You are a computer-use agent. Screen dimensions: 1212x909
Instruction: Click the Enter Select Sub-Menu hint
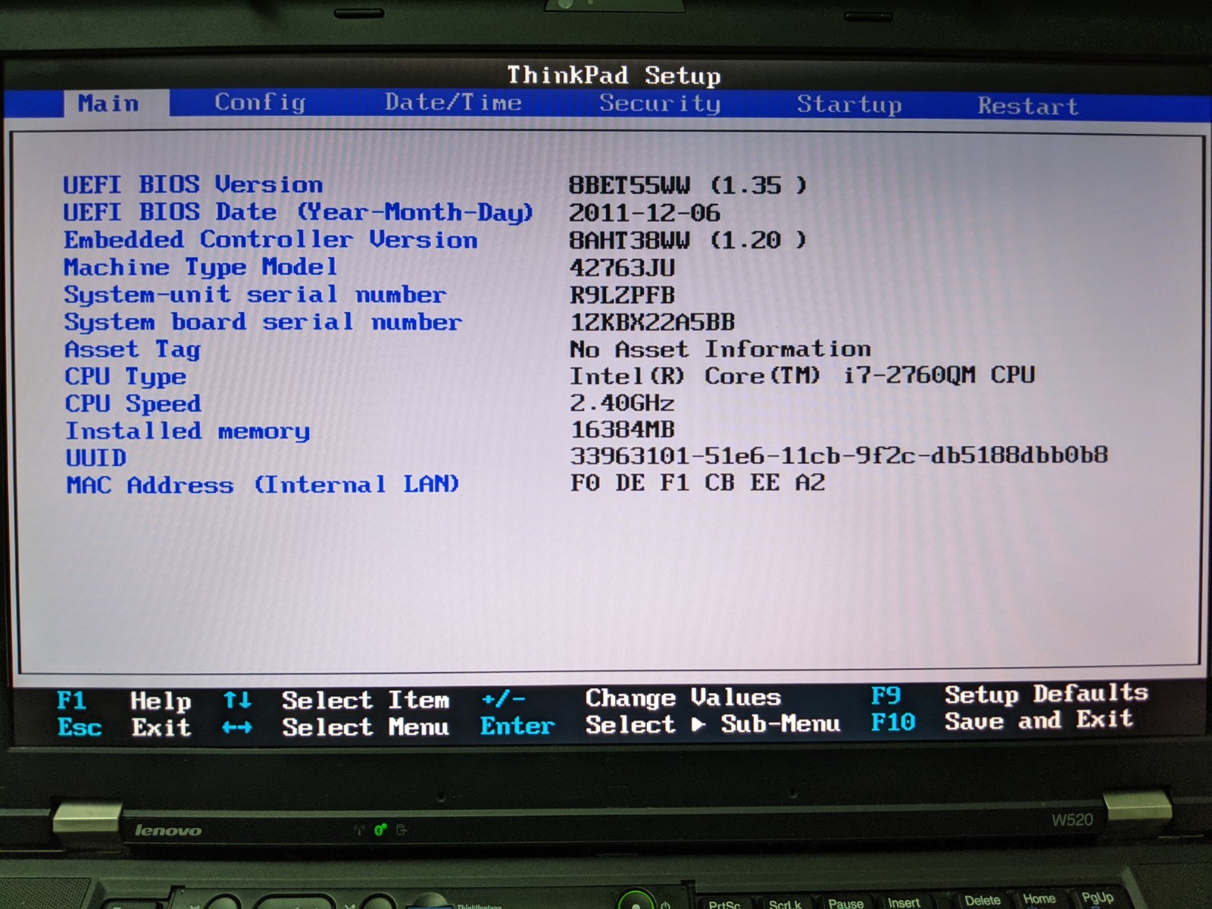click(661, 725)
